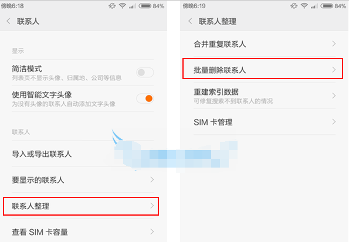This screenshot has width=349, height=242.
Task: Tap signal strength icon in right status bar
Action: coord(314,6)
